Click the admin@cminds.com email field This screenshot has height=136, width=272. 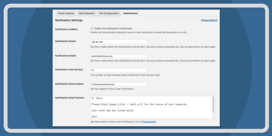tap(119, 56)
